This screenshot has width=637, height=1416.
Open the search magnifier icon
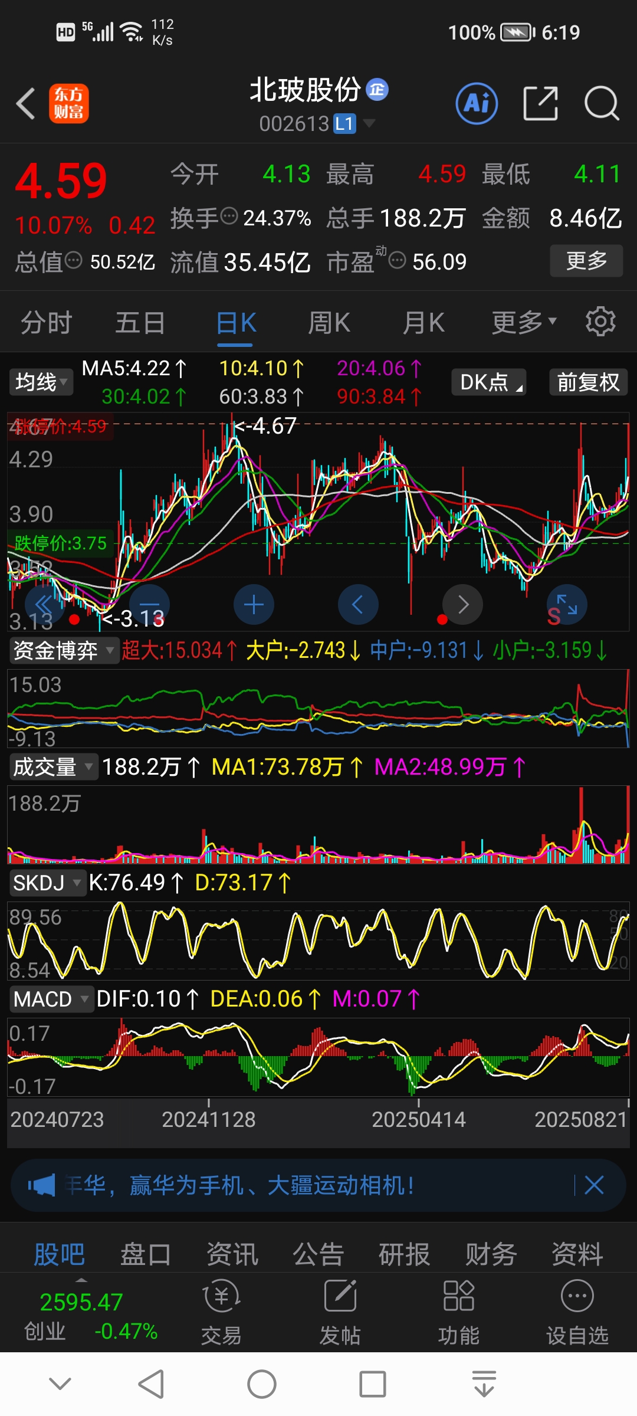601,103
